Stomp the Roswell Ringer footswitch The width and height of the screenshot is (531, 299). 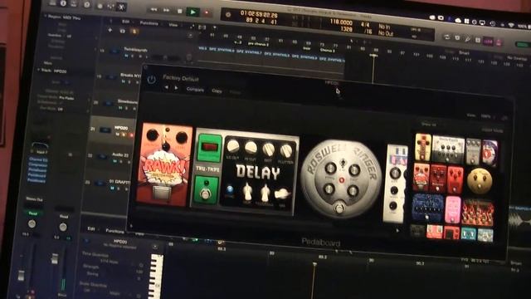339,208
